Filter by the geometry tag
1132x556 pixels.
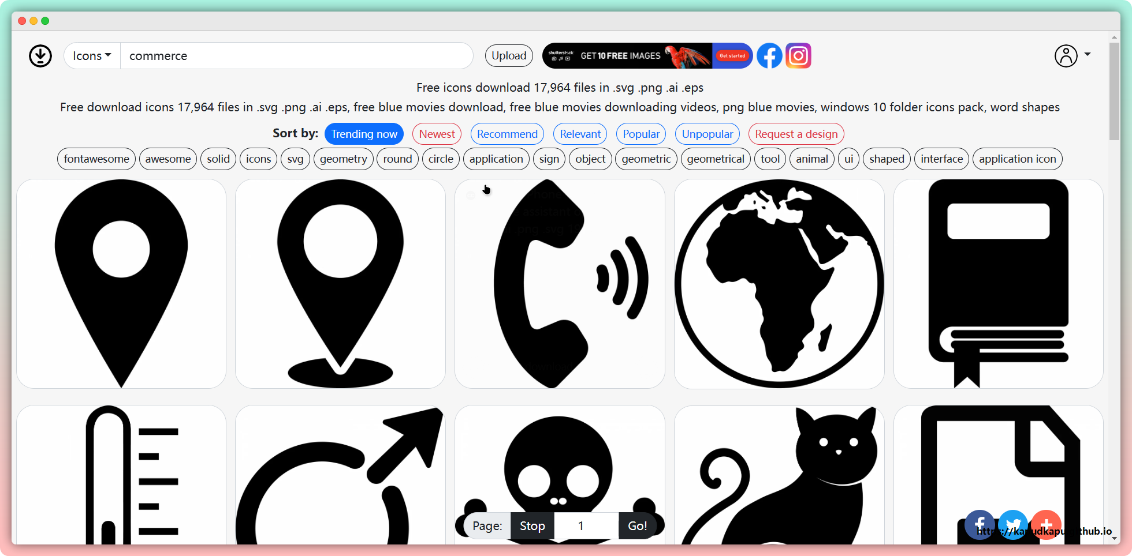click(x=343, y=159)
